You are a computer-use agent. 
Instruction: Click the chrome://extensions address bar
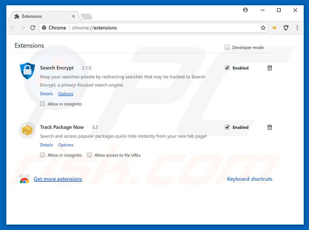tap(154, 28)
